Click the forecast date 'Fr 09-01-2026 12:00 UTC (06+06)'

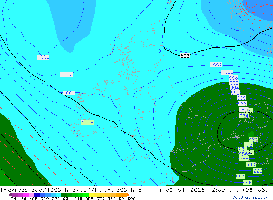pos(212,190)
